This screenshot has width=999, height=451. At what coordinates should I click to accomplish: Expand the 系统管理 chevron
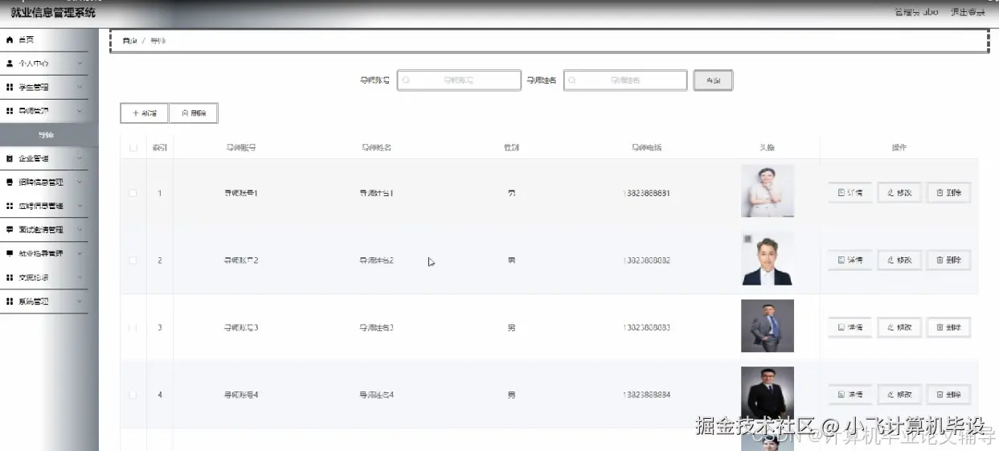pos(80,301)
